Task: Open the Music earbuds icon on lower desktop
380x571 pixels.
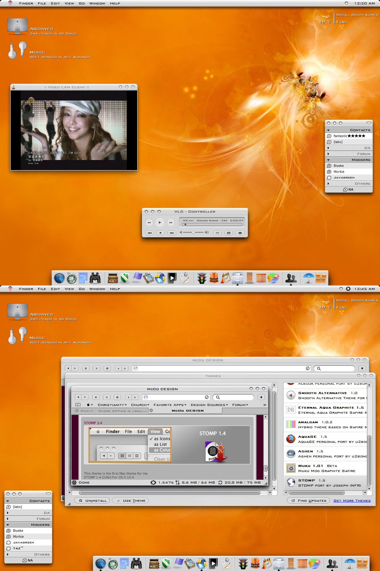Action: tap(18, 336)
